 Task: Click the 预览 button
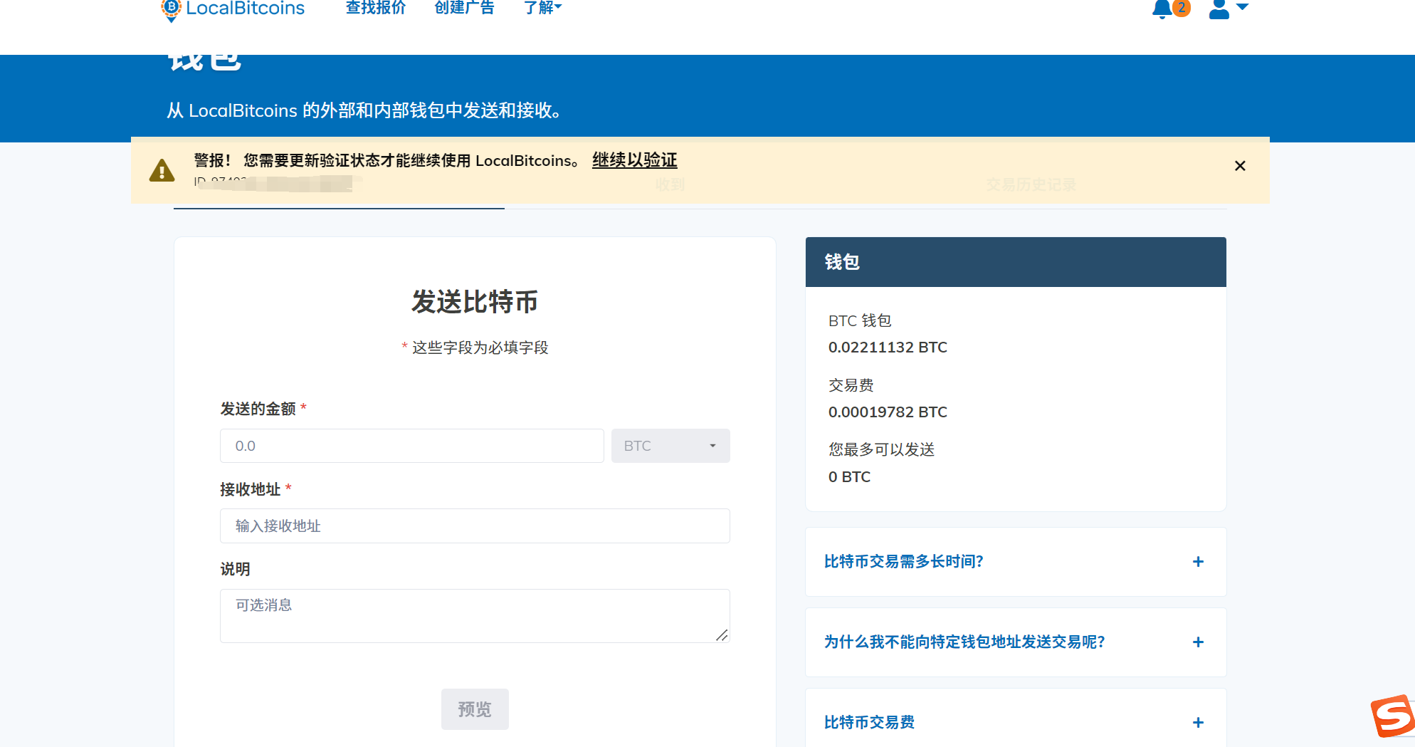[475, 709]
